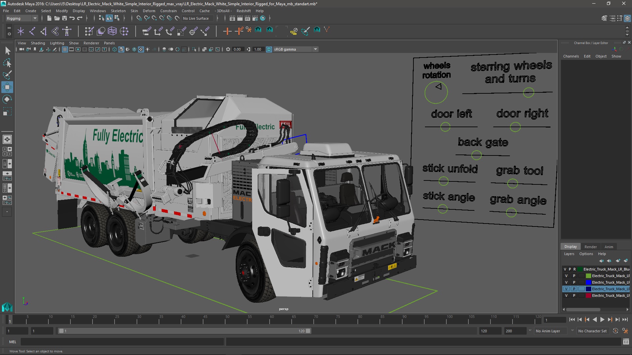Click the current frame input field

[x=555, y=320]
